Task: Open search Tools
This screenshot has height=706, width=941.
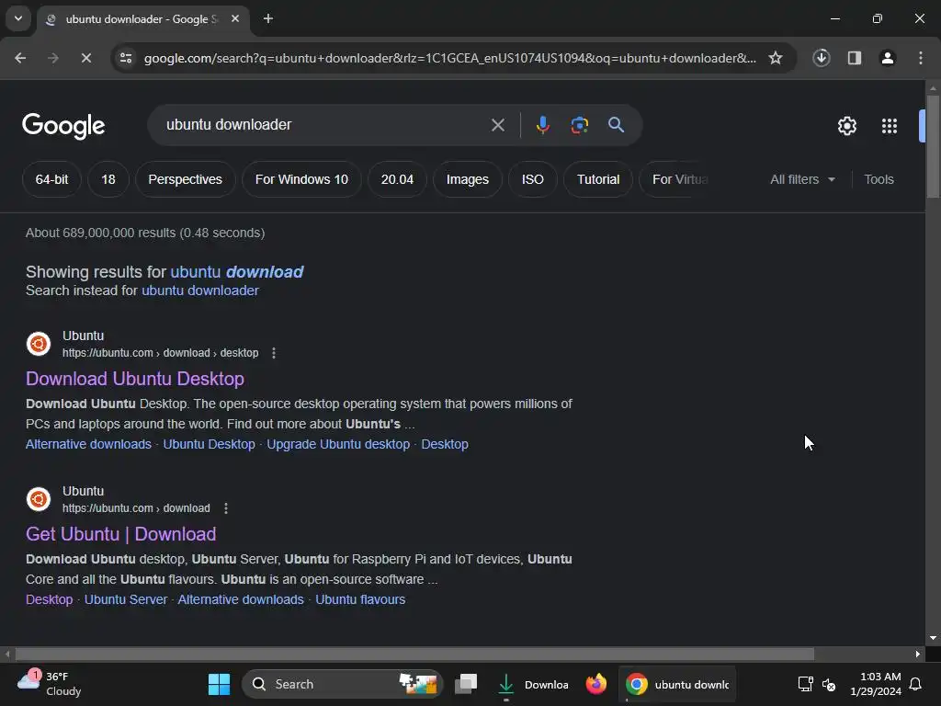Action: click(879, 179)
